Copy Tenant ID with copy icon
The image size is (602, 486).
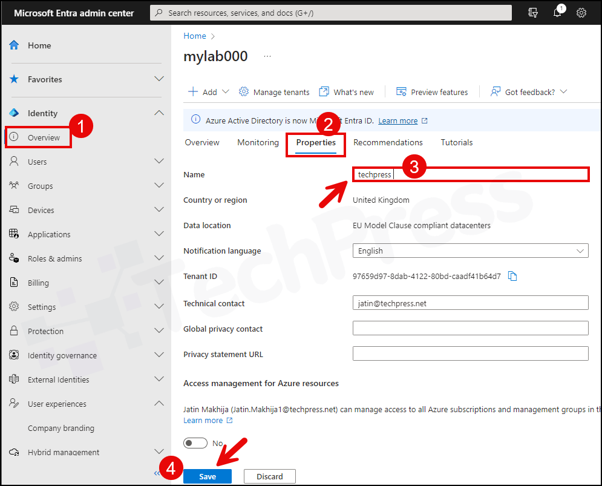512,276
